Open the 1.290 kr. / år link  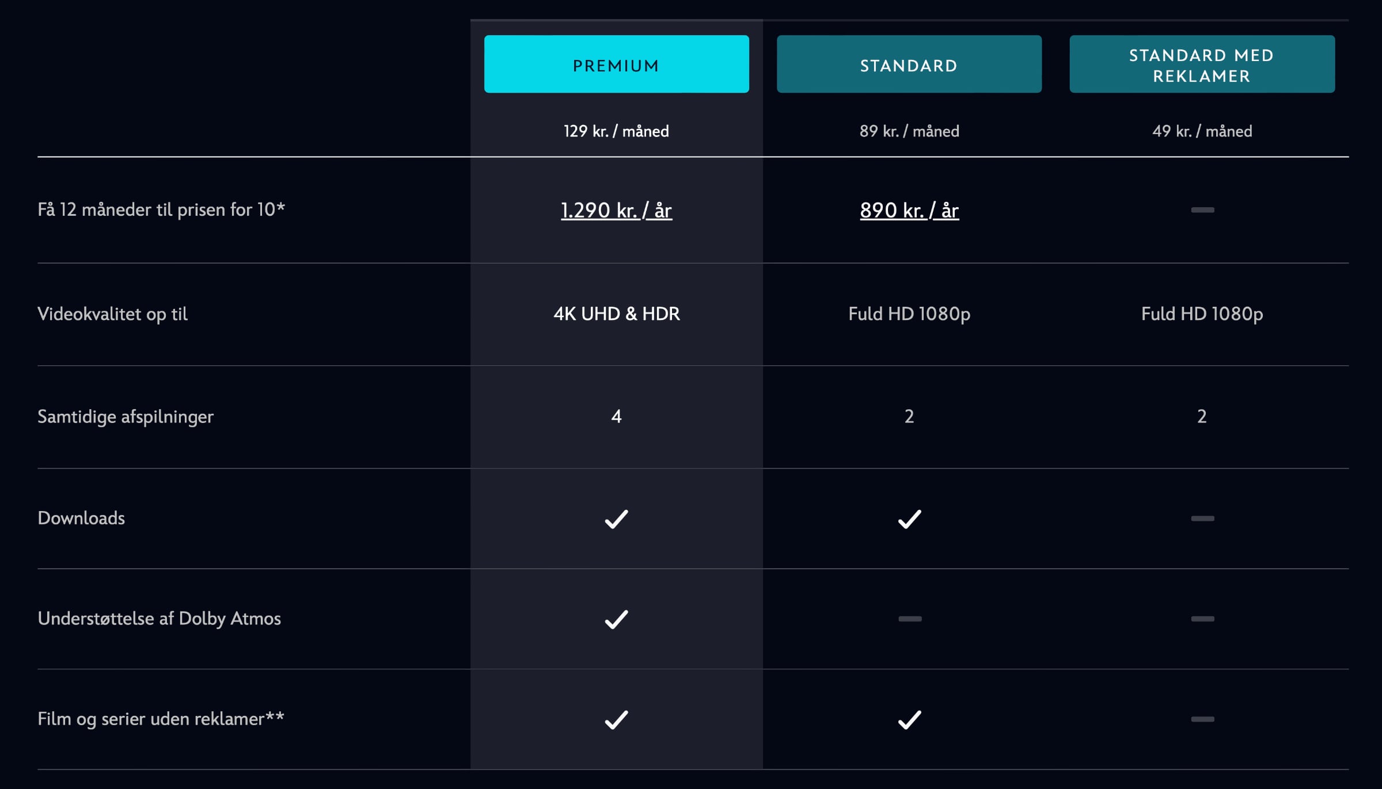[616, 210]
